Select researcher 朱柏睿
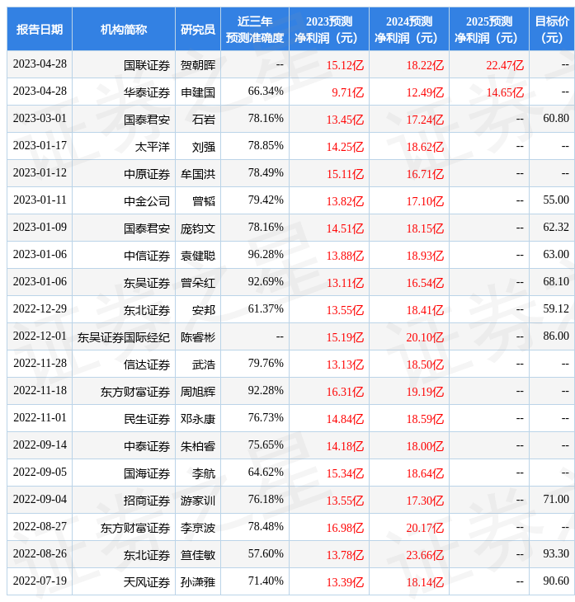Screen dimensions: 575x602 tap(198, 446)
